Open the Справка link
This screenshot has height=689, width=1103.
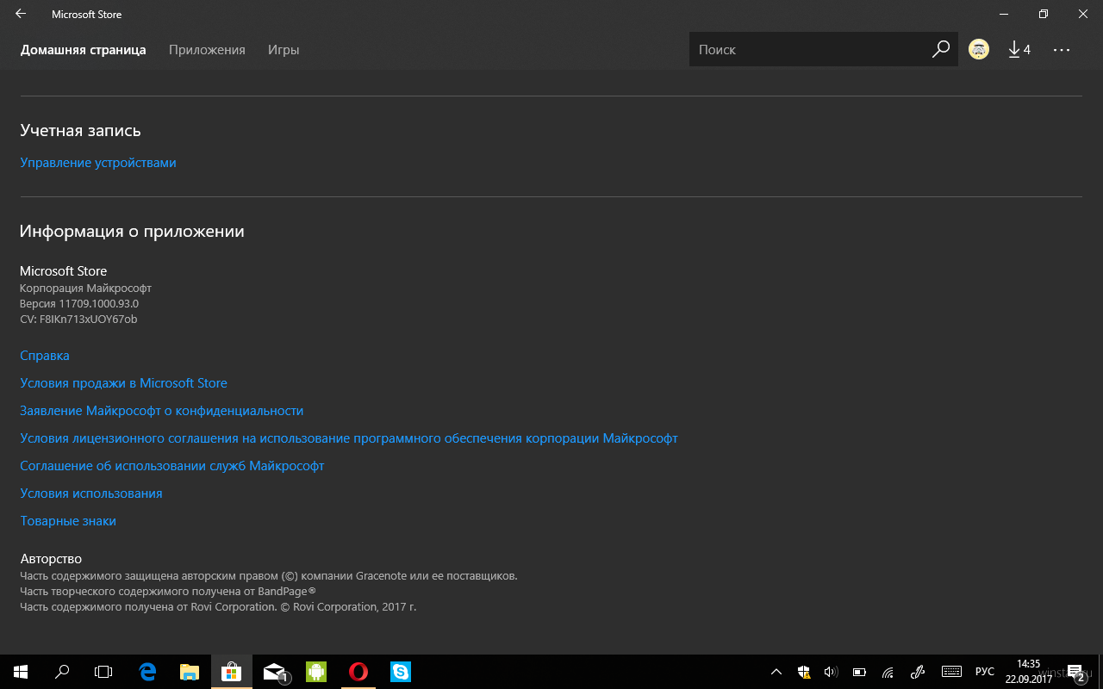pos(45,356)
